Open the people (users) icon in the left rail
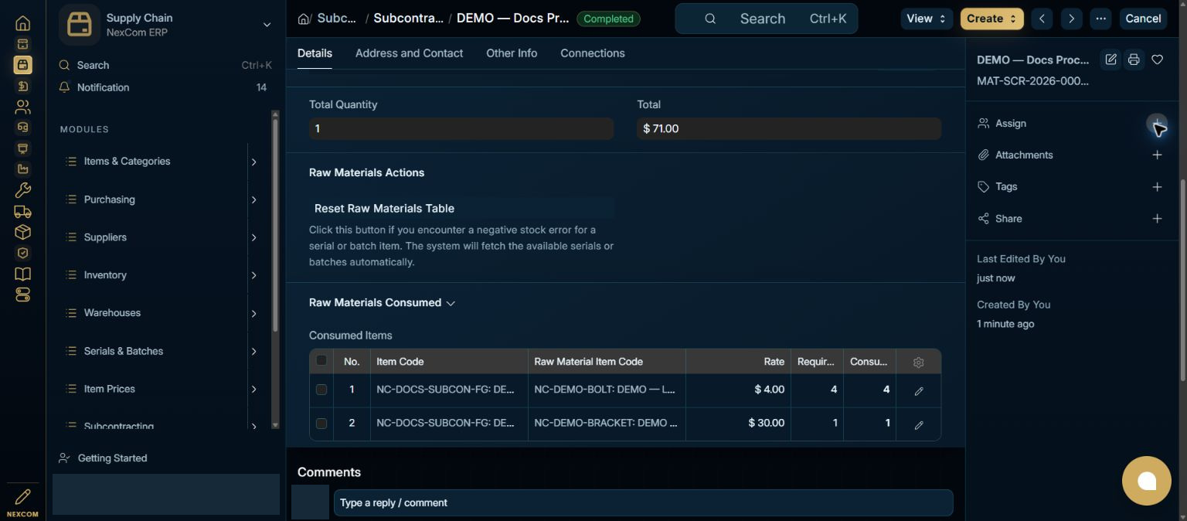1187x521 pixels. (x=22, y=107)
